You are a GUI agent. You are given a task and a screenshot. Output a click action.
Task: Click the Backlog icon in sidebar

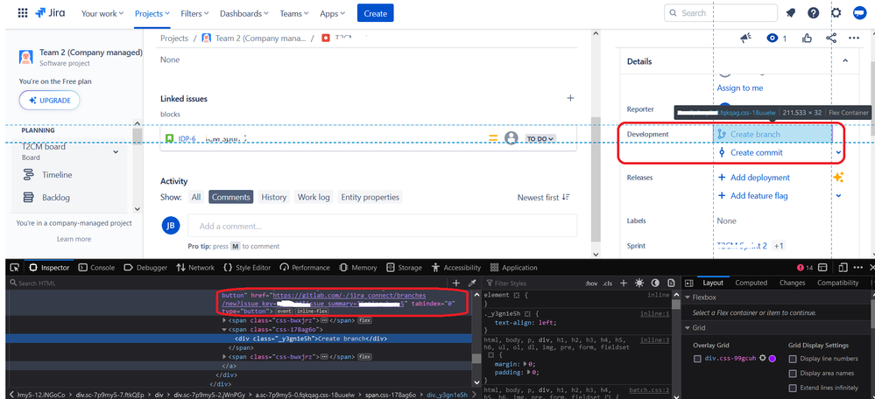click(28, 197)
